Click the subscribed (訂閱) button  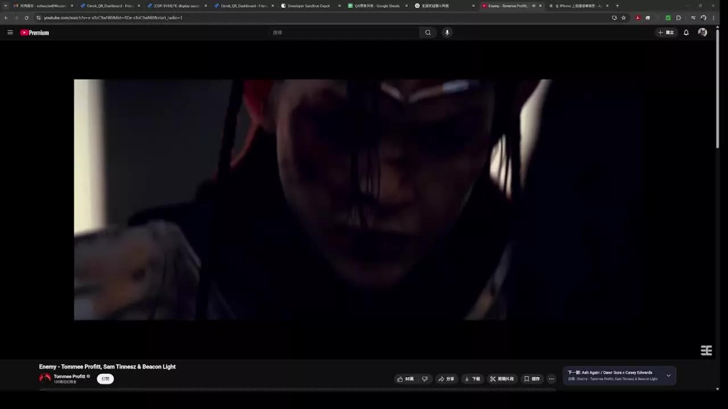(x=105, y=379)
